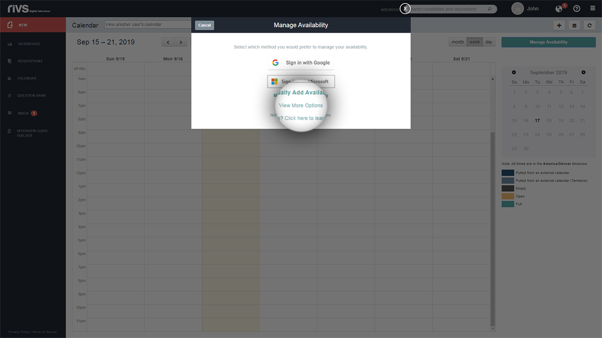Click the plus add icon in the calendar toolbar
This screenshot has height=338, width=602.
pos(559,25)
